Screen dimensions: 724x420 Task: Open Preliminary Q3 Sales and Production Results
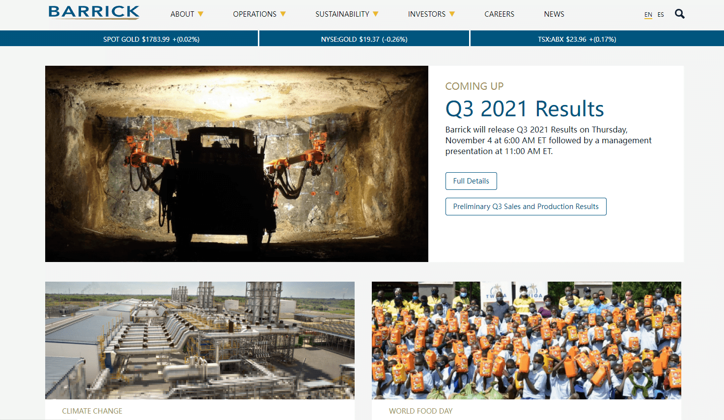[x=526, y=206]
